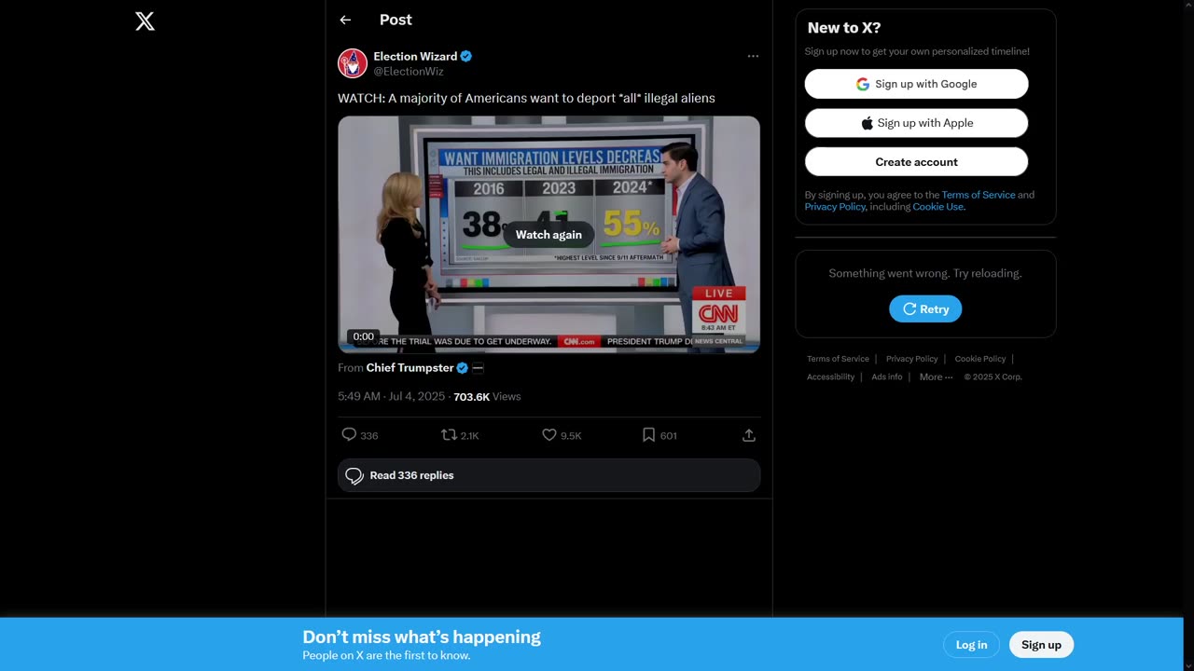Open Privacy Policy link in signup box

[835, 207]
